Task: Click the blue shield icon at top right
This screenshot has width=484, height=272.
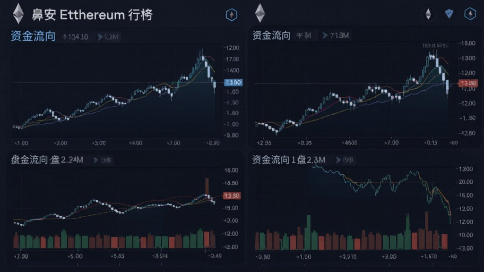Action: click(449, 14)
